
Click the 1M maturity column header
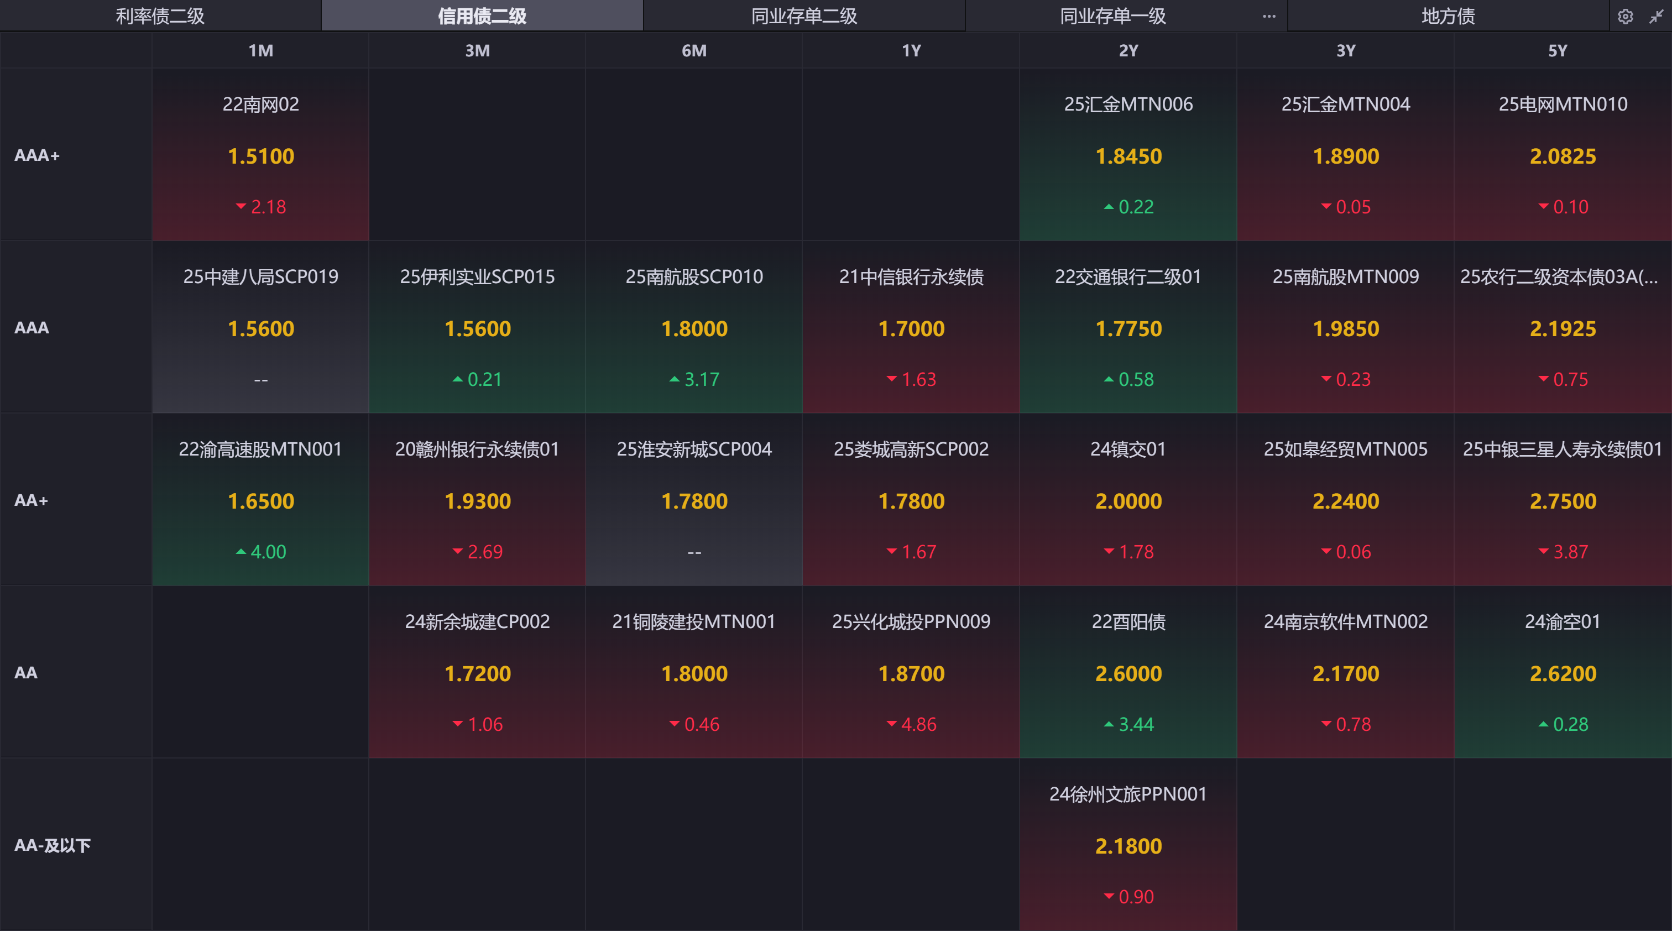(x=261, y=51)
